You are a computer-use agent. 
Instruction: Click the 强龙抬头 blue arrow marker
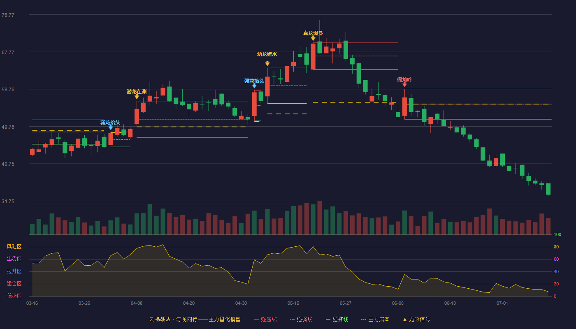coord(254,86)
